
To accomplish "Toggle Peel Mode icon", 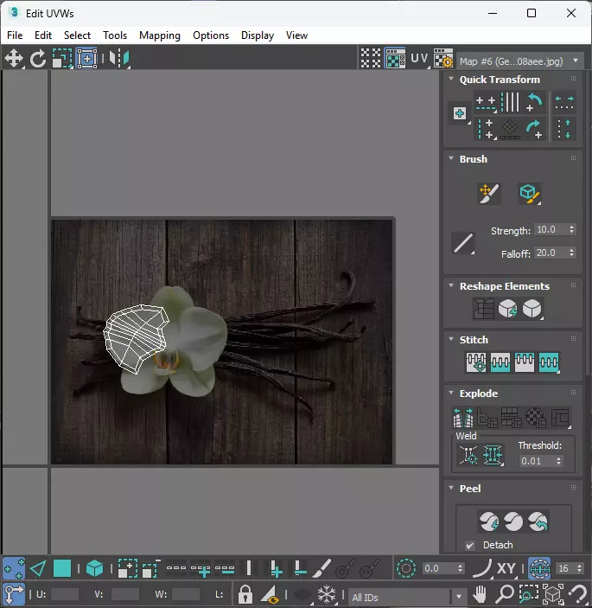I will tap(513, 522).
